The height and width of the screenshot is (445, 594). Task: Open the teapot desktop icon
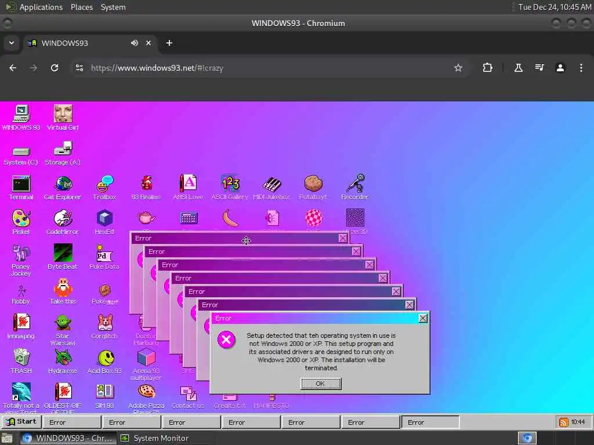click(x=146, y=218)
